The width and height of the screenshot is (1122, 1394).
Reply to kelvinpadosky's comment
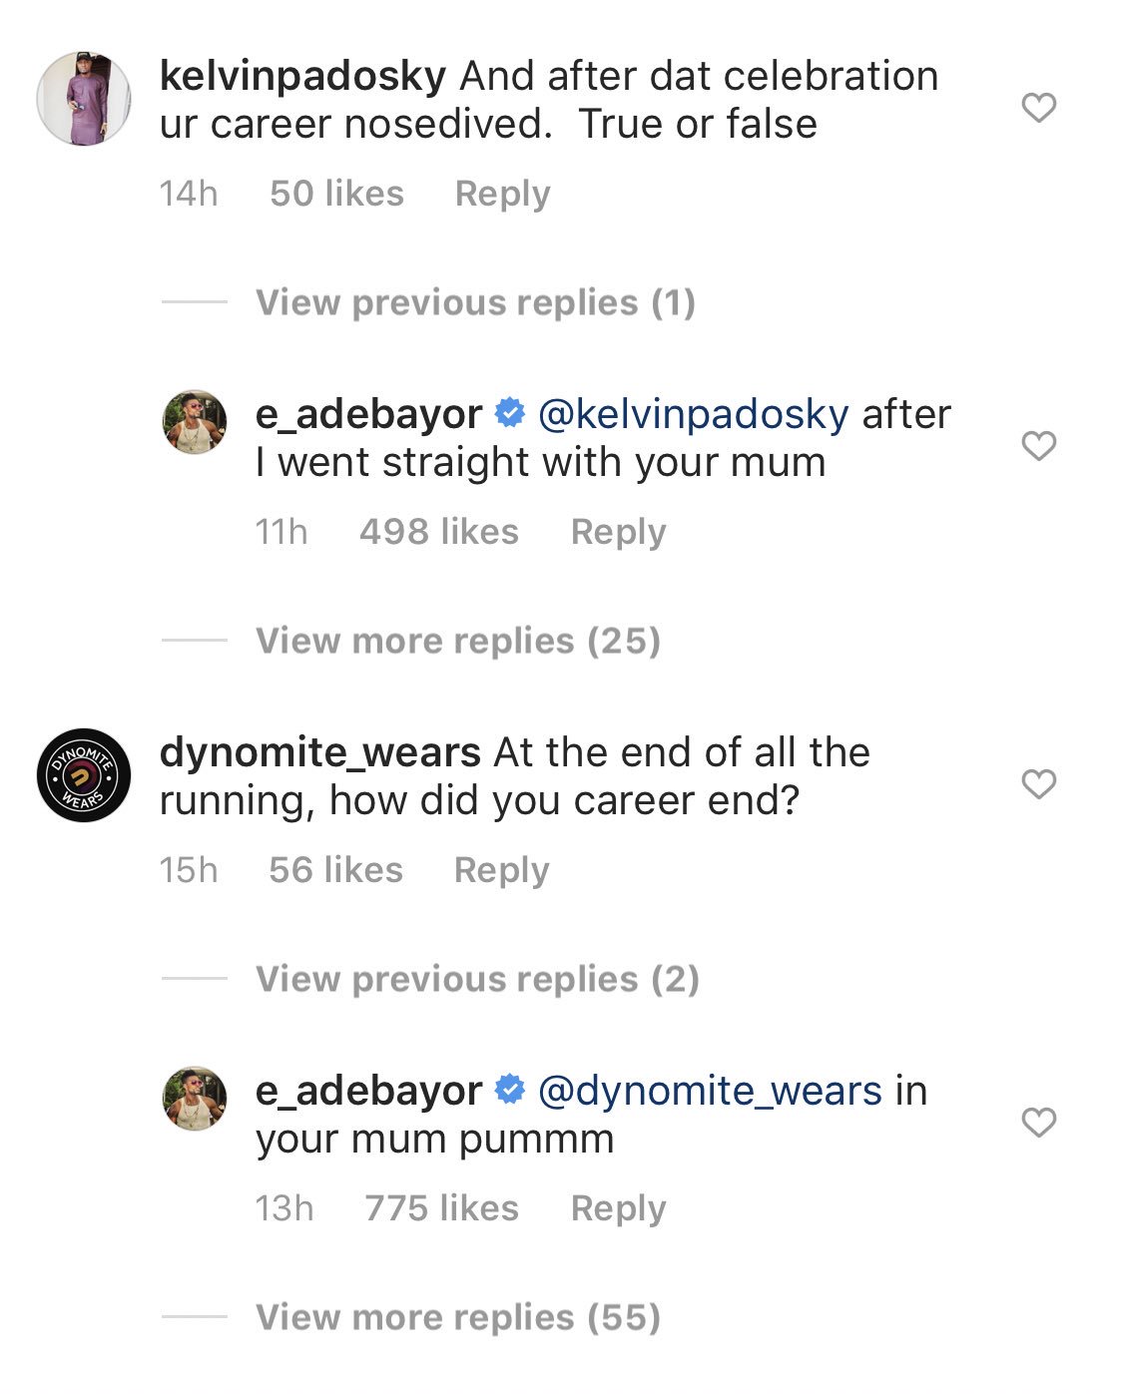click(x=502, y=194)
